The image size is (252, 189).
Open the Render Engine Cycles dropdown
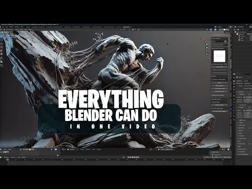tap(248, 81)
